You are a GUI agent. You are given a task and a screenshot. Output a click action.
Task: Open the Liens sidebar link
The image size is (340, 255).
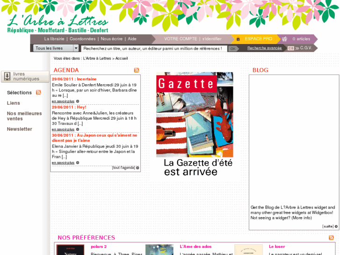coord(14,103)
